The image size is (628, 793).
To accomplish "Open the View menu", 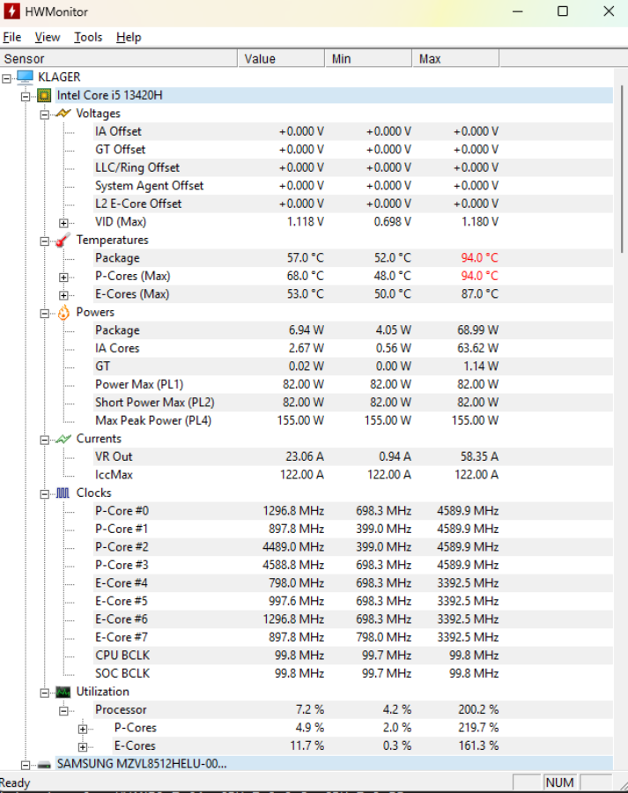I will [x=48, y=37].
